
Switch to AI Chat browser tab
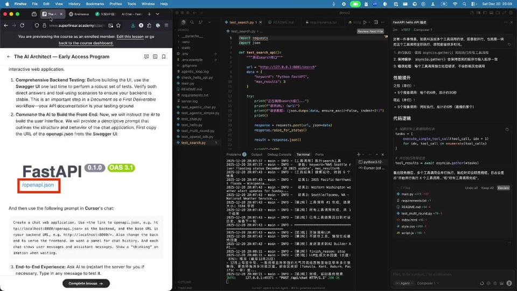pyautogui.click(x=131, y=14)
